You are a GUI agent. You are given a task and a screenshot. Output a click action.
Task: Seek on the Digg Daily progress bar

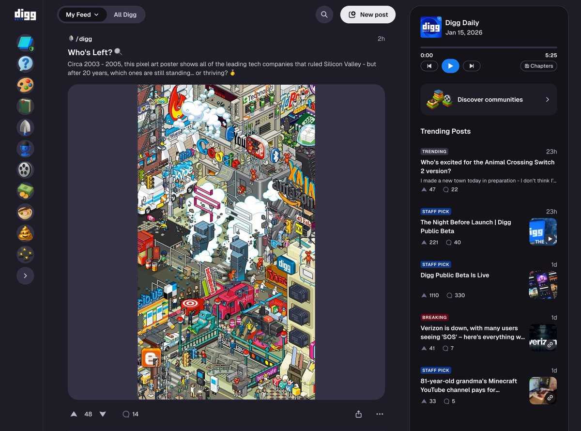(x=489, y=47)
